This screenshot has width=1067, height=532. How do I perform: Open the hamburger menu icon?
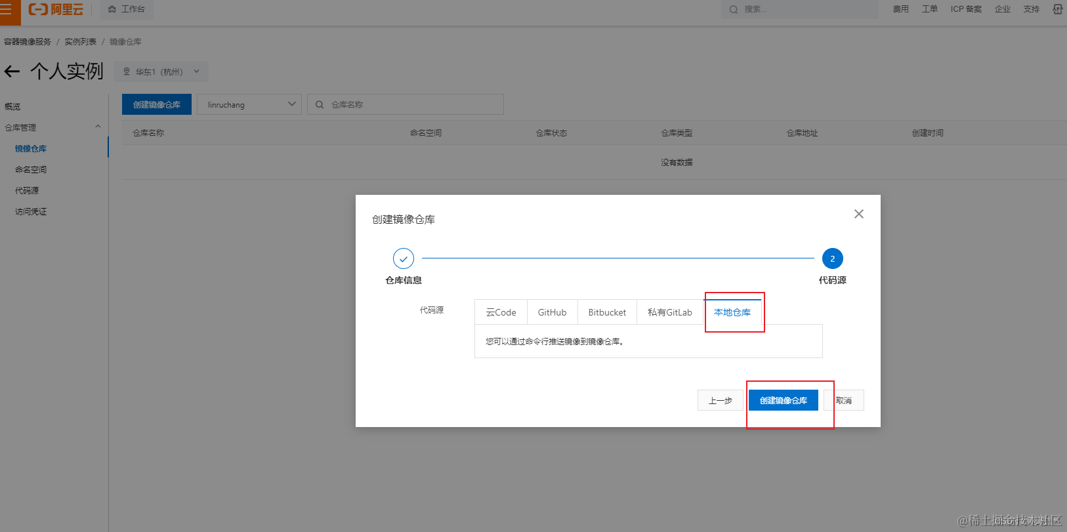click(6, 9)
